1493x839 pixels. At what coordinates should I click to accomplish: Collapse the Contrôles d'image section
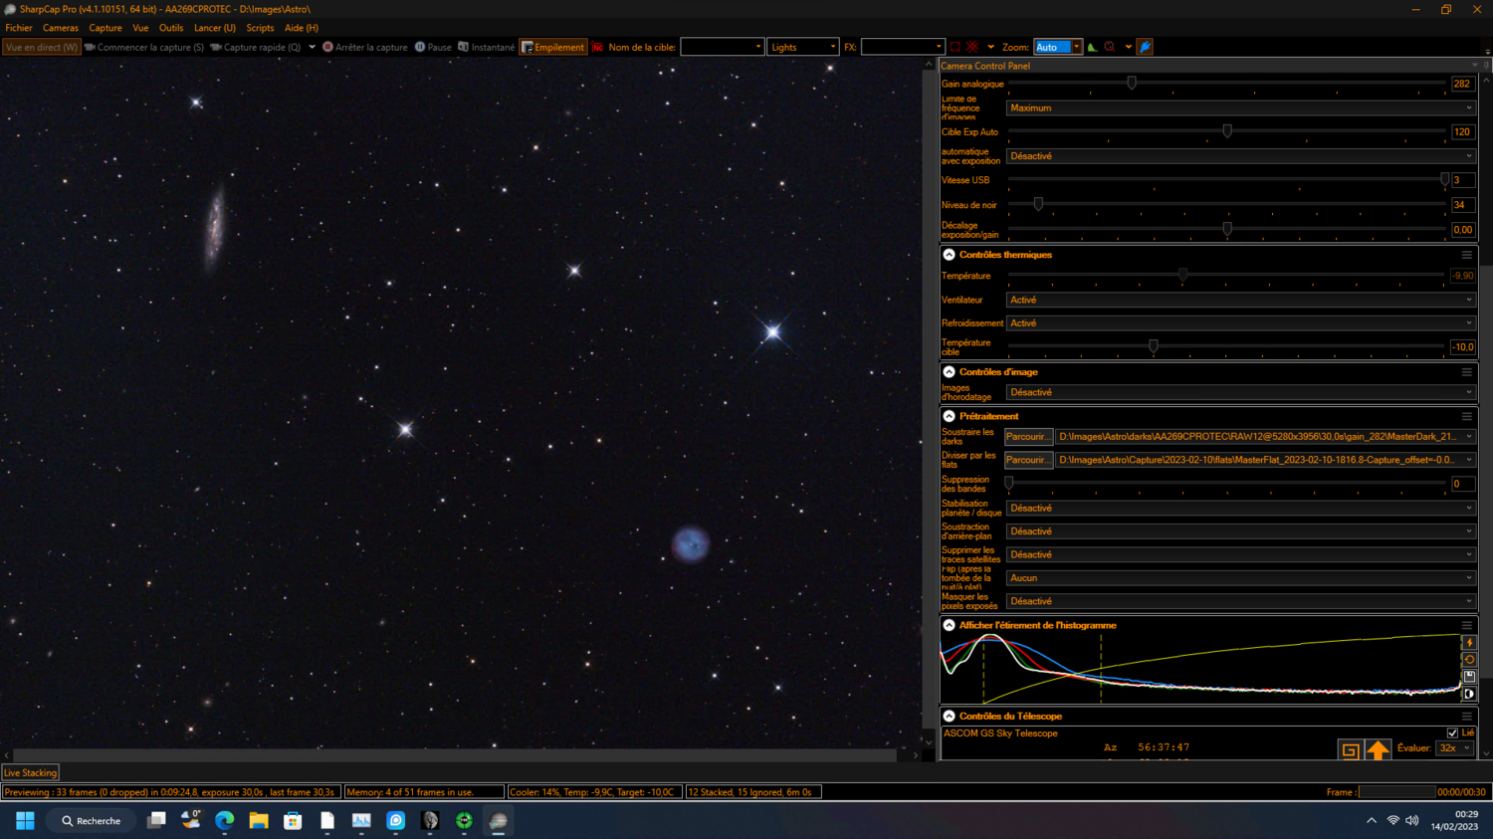pyautogui.click(x=950, y=372)
